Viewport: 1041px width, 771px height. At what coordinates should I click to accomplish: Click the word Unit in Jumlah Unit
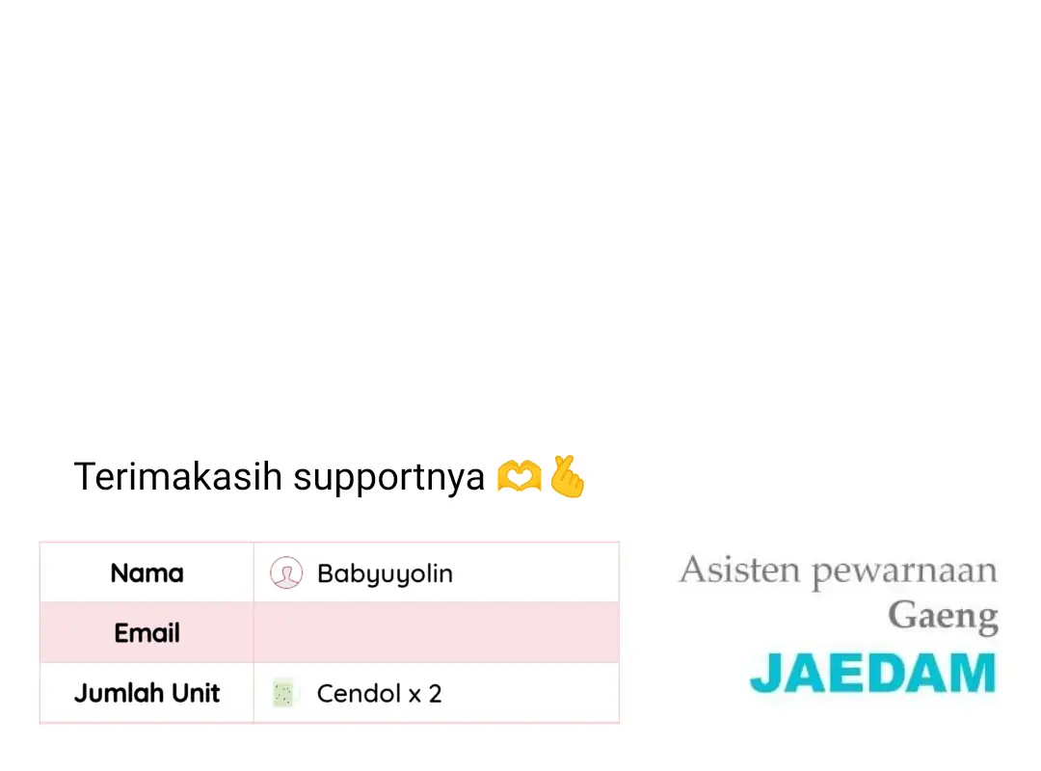coord(195,693)
